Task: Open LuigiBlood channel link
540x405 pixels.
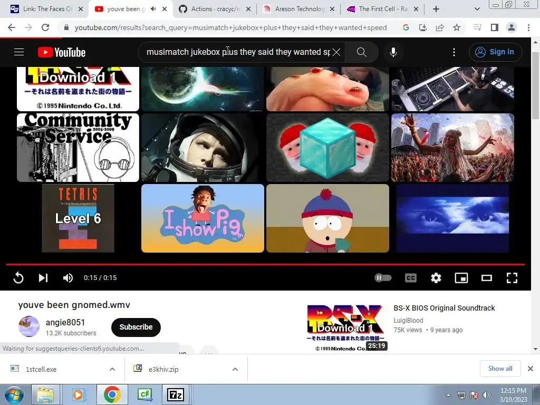Action: (408, 320)
